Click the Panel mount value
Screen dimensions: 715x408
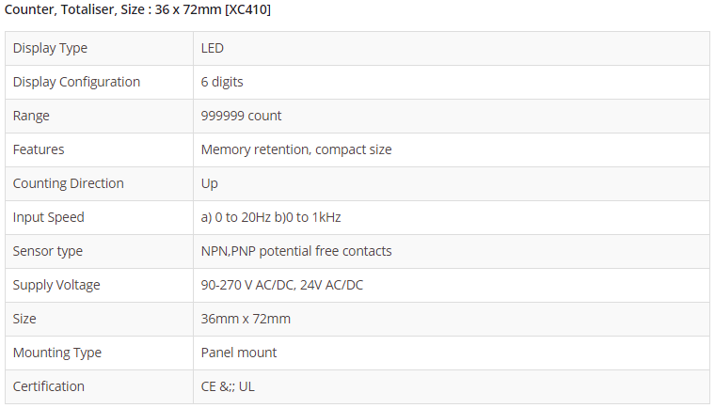pos(239,353)
